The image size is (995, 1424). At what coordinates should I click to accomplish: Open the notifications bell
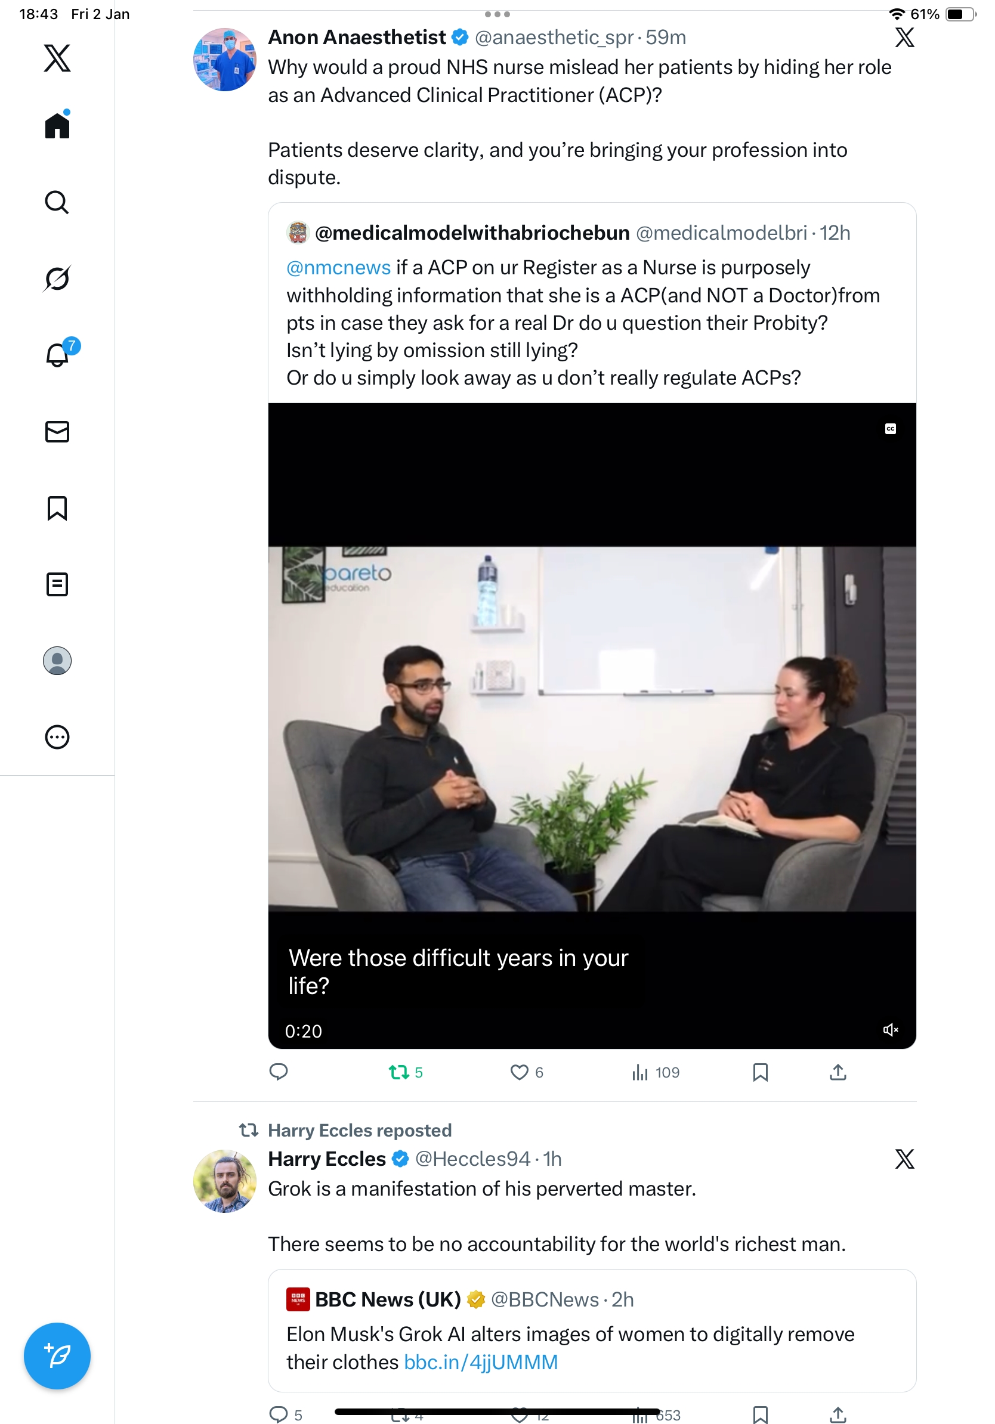click(x=57, y=355)
